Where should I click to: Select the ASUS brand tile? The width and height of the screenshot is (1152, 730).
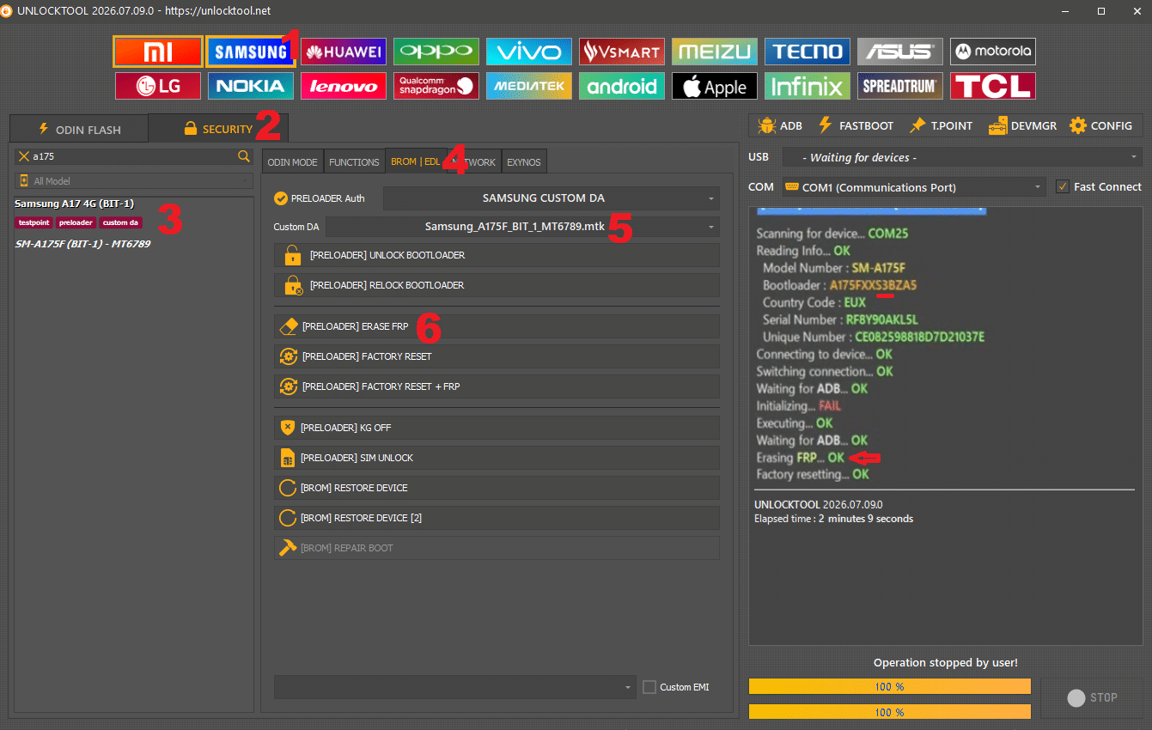900,52
